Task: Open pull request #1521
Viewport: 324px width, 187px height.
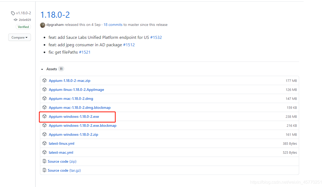Action: (x=85, y=52)
